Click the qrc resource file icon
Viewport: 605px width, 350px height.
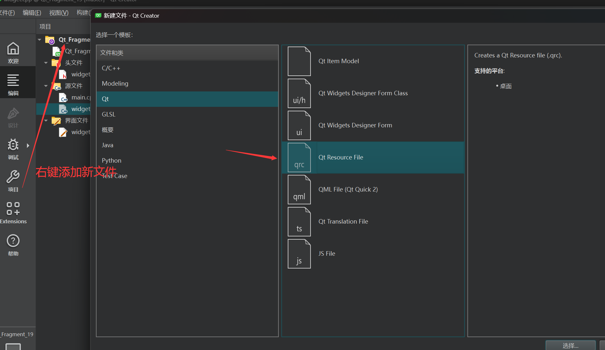299,158
